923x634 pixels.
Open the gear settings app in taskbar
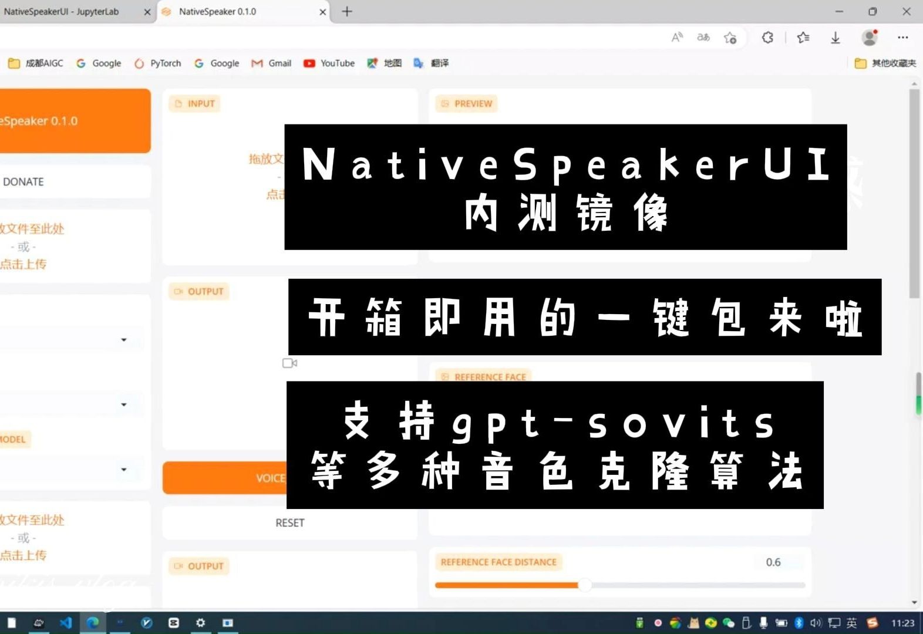tap(201, 622)
